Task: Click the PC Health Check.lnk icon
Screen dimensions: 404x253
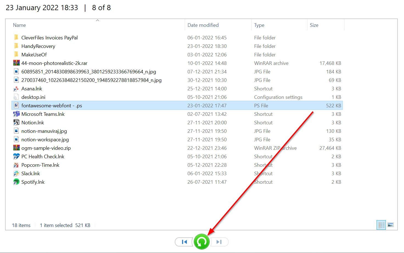Action: coord(16,156)
